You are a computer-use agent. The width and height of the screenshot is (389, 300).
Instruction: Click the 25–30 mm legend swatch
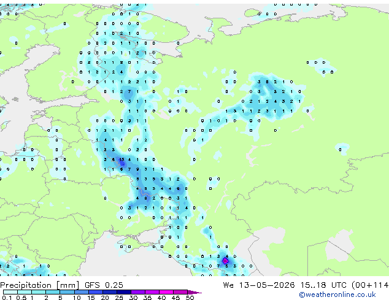coord(124,292)
